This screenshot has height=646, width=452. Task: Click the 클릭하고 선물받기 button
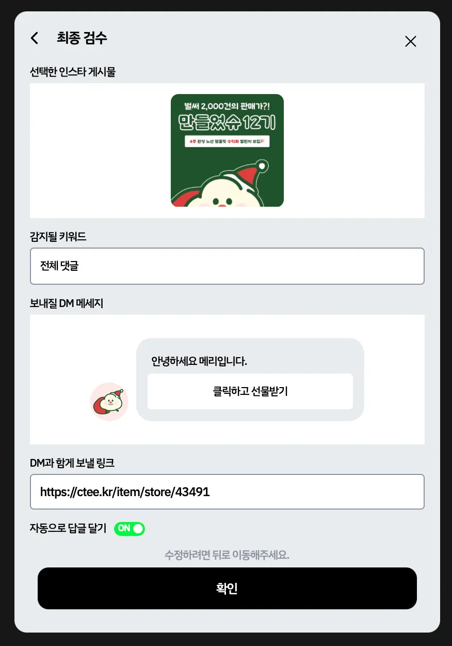point(250,391)
